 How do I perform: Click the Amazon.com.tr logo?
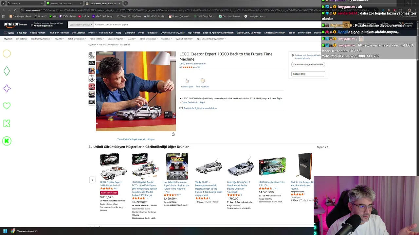(15, 24)
